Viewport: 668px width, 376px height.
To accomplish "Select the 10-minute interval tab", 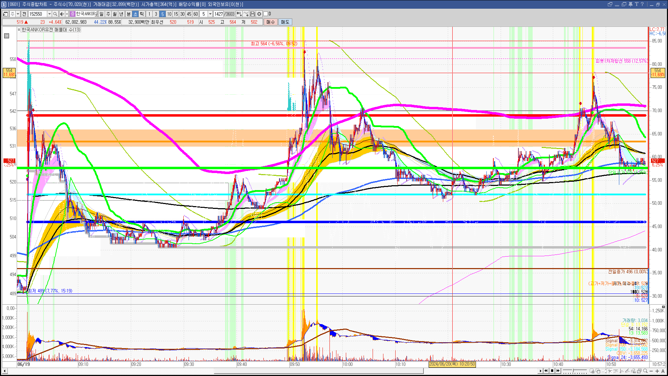I will 169,14.
